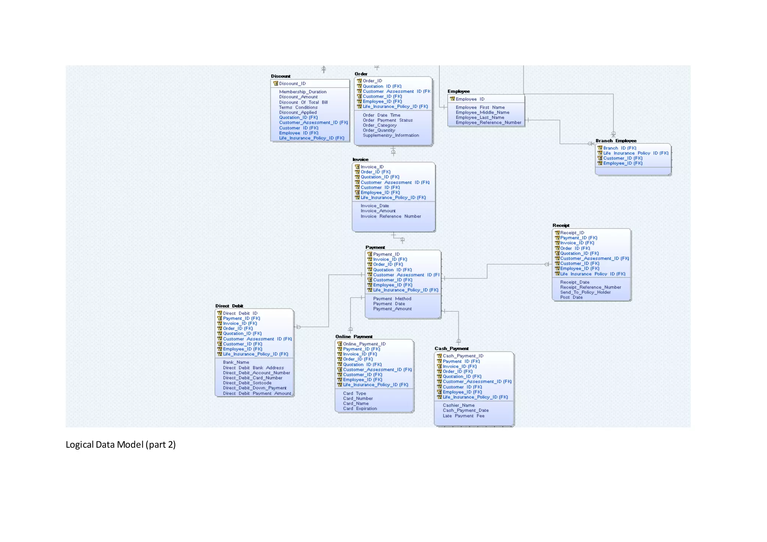The image size is (767, 542).
Task: Click the Invoice entity title
Action: 360,159
